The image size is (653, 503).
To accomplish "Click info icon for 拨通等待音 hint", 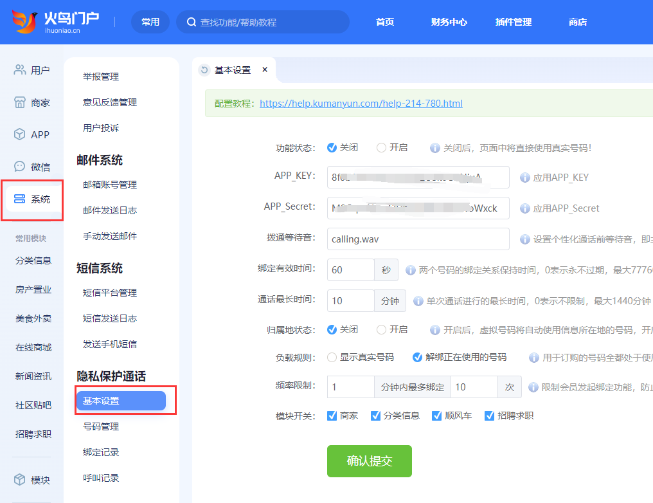I will pos(524,239).
